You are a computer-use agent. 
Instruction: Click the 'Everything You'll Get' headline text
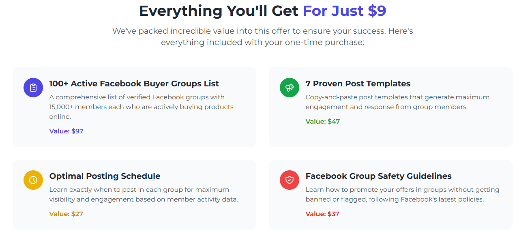coord(219,11)
